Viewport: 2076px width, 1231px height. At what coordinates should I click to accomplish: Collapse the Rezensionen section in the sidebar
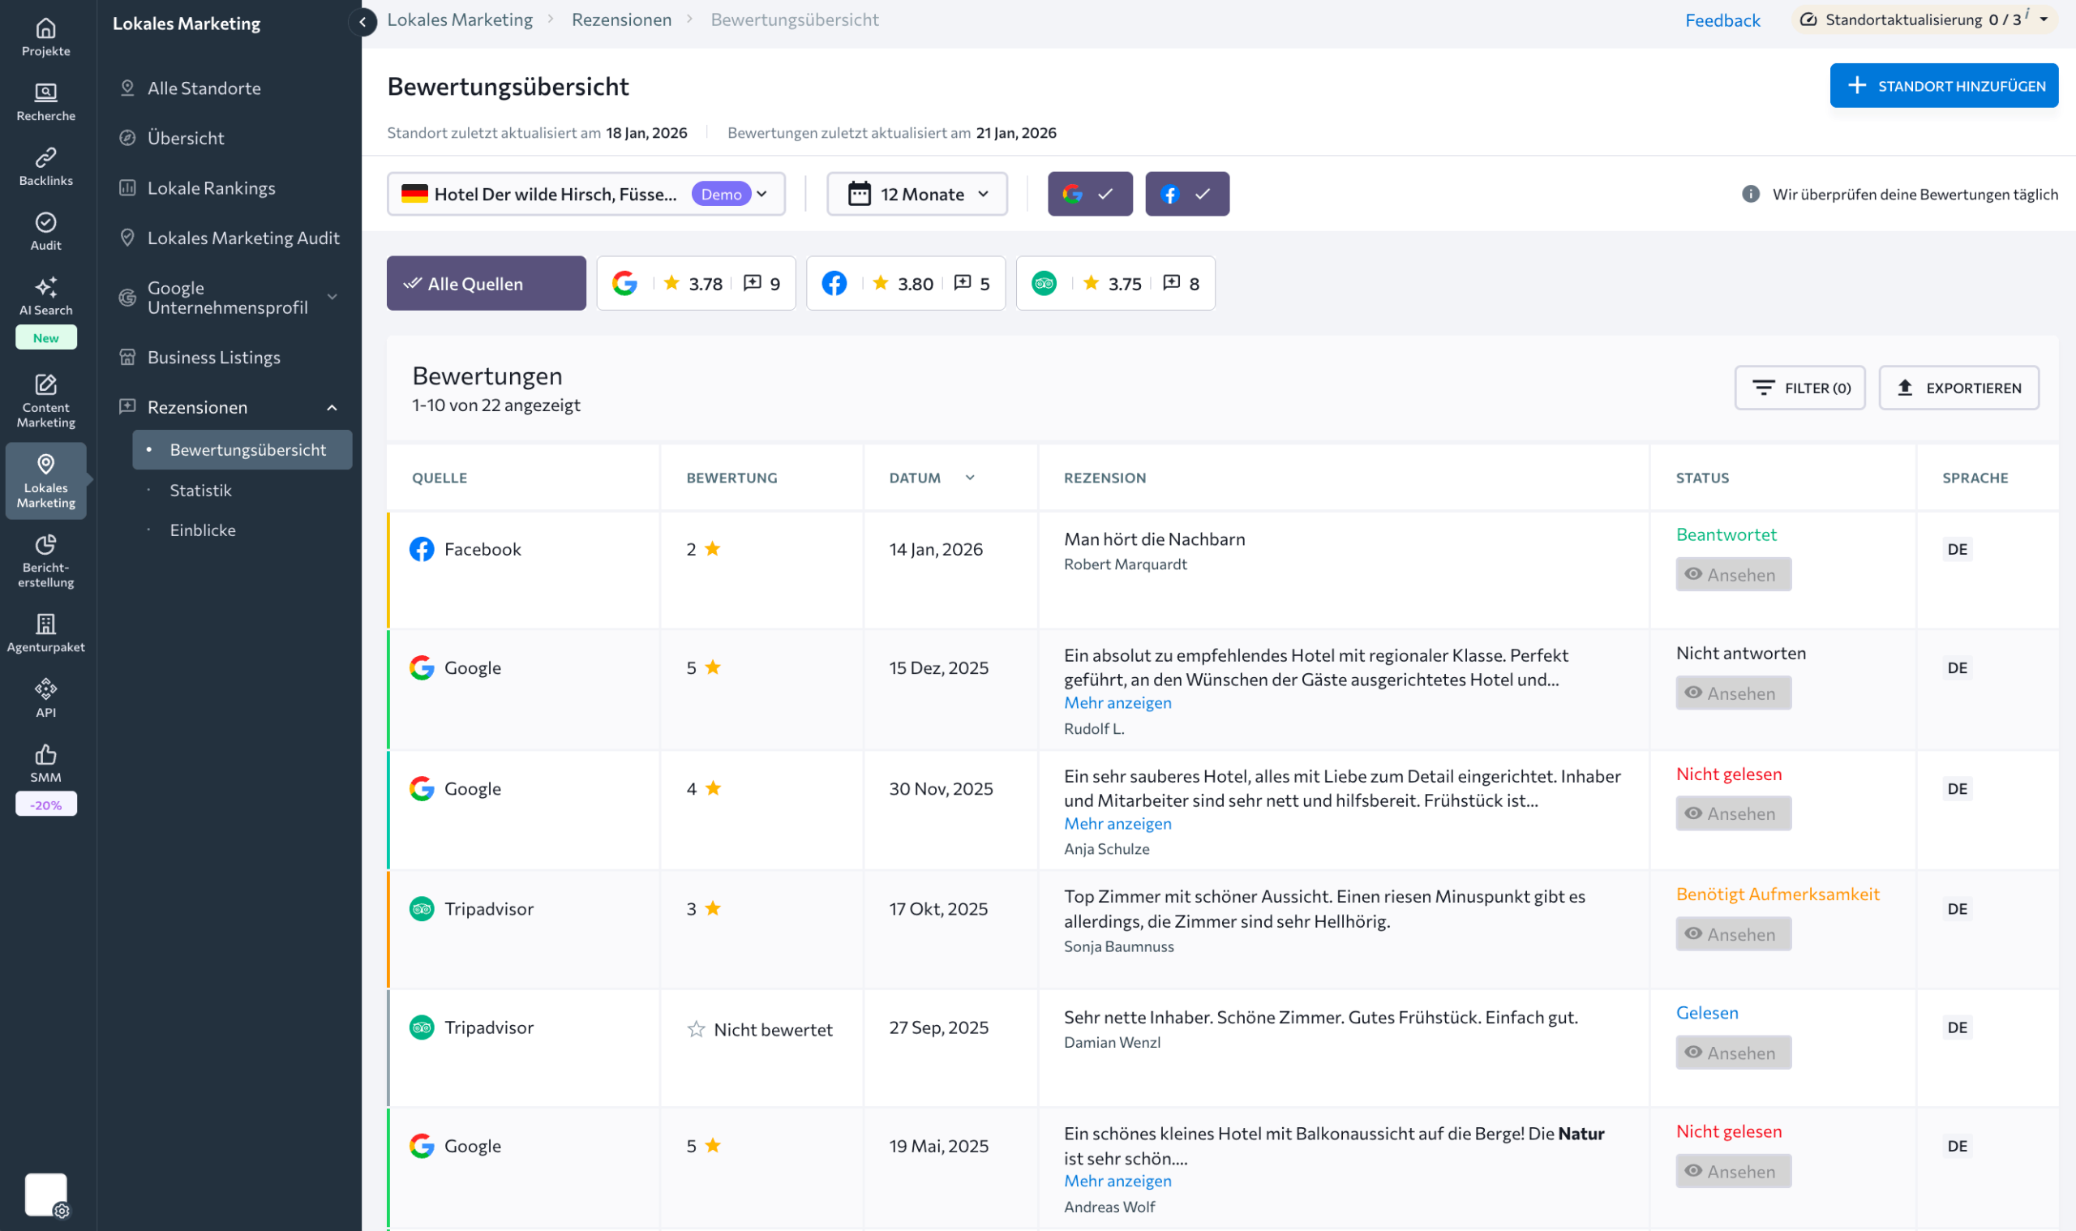(x=332, y=406)
